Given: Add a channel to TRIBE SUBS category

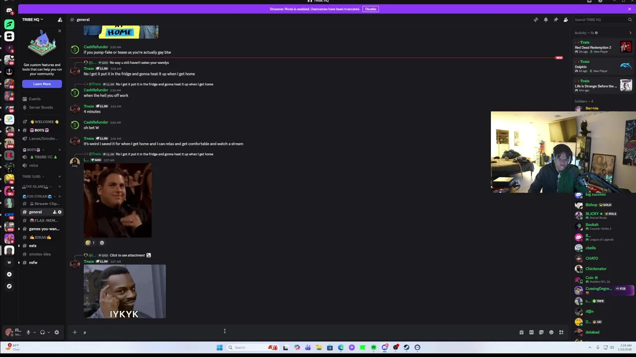Looking at the screenshot, I should (x=60, y=177).
